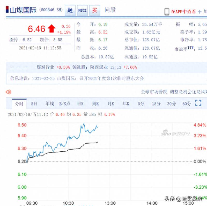Click the 6.50 price axis label
The width and height of the screenshot is (207, 206).
tap(22, 125)
